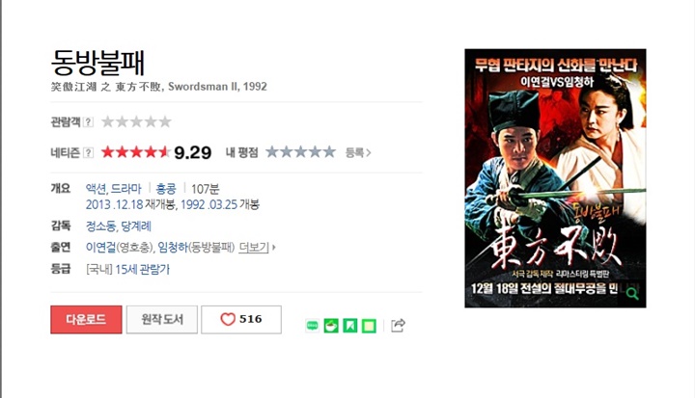Open actor 임청하 link
The height and width of the screenshot is (398, 695).
pos(173,247)
